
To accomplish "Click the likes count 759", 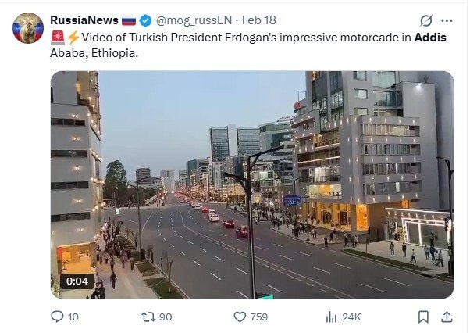I will pos(259,317).
